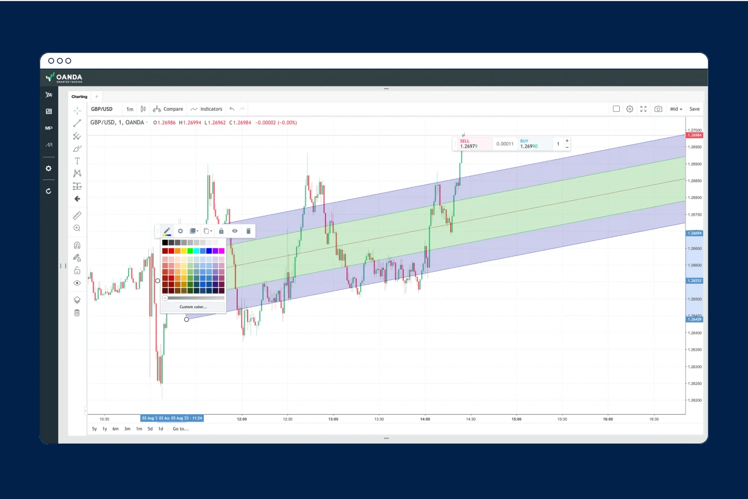Image resolution: width=748 pixels, height=499 pixels.
Task: Select the 5d time range option
Action: tap(150, 429)
